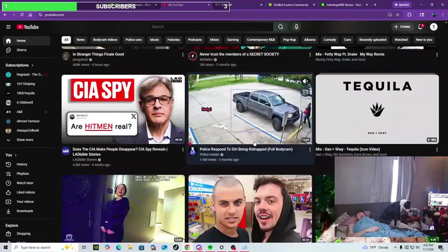The width and height of the screenshot is (448, 252).
Task: Open the TEQUILA mix thumbnail
Action: pyautogui.click(x=377, y=109)
